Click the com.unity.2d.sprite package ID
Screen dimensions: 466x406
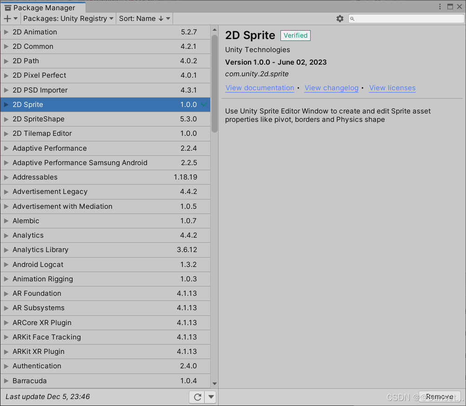click(x=257, y=74)
